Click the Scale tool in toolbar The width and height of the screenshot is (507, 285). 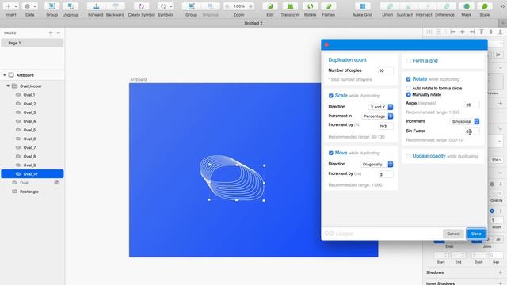485,6
